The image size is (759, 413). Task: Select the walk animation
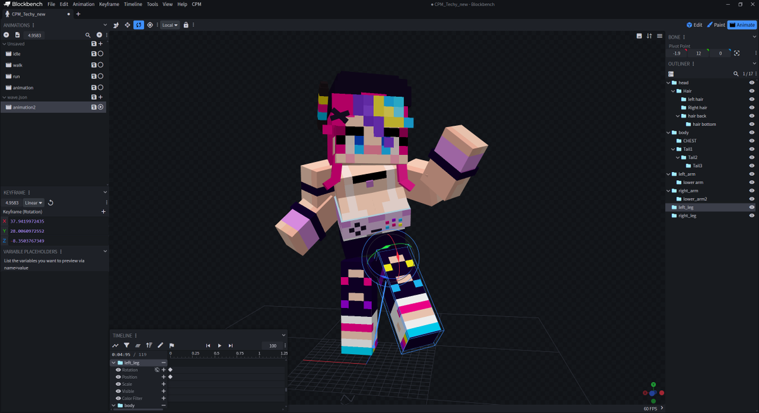tap(53, 65)
